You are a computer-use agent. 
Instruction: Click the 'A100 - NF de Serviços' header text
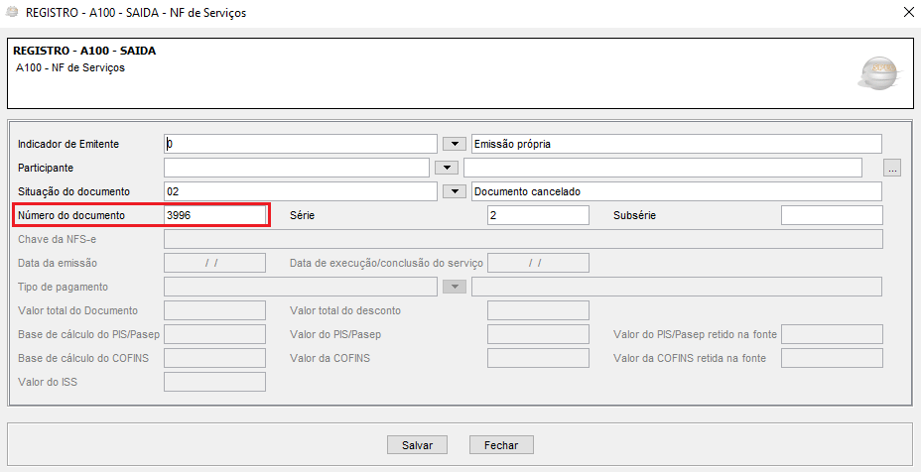click(69, 67)
